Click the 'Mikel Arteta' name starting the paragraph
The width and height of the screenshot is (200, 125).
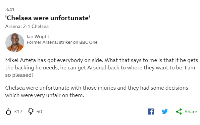pos(20,60)
